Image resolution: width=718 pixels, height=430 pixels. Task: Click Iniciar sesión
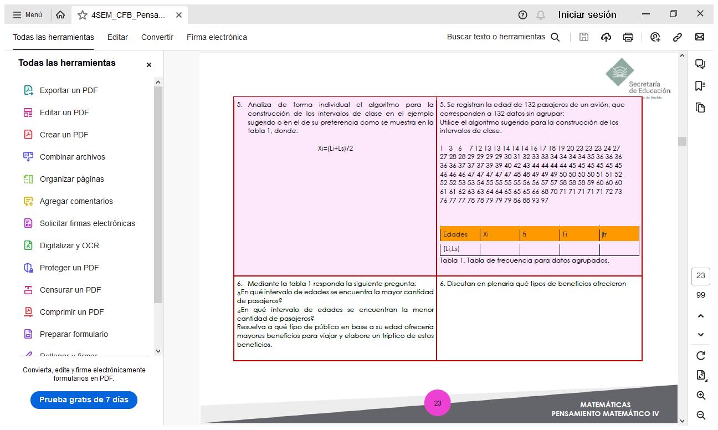pyautogui.click(x=587, y=15)
